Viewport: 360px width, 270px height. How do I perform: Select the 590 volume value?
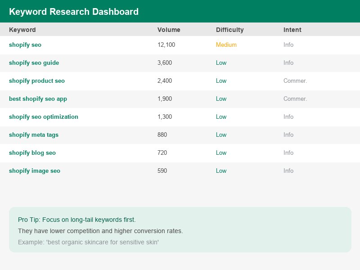(162, 171)
